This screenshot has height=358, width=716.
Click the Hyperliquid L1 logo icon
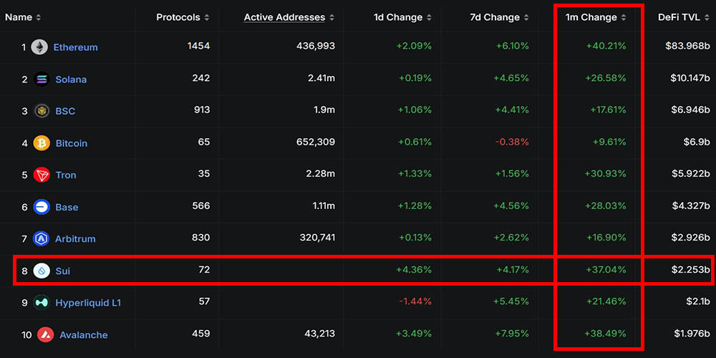pyautogui.click(x=42, y=303)
